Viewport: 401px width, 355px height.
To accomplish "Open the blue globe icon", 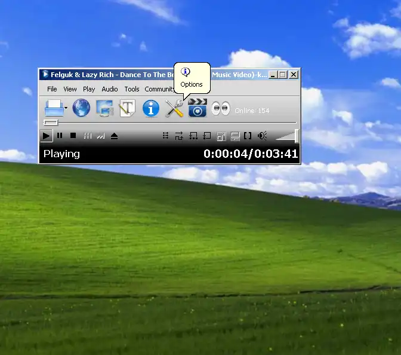I will click(81, 108).
